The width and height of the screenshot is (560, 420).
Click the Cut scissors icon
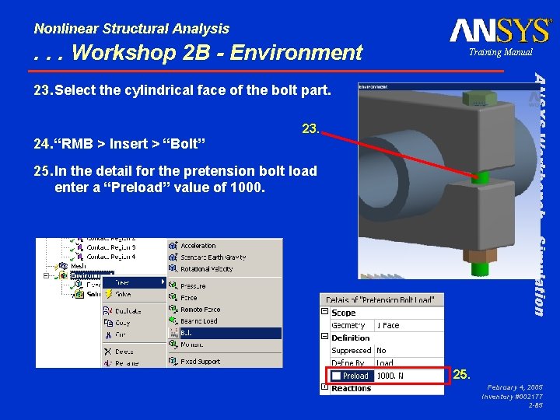pyautogui.click(x=108, y=335)
